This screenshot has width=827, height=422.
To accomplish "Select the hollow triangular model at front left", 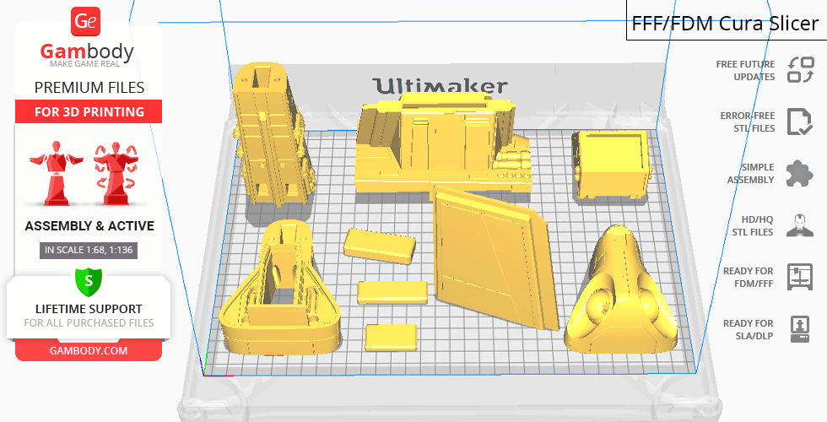I will coord(278,291).
